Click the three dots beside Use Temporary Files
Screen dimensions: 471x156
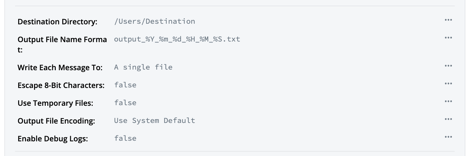(448, 101)
